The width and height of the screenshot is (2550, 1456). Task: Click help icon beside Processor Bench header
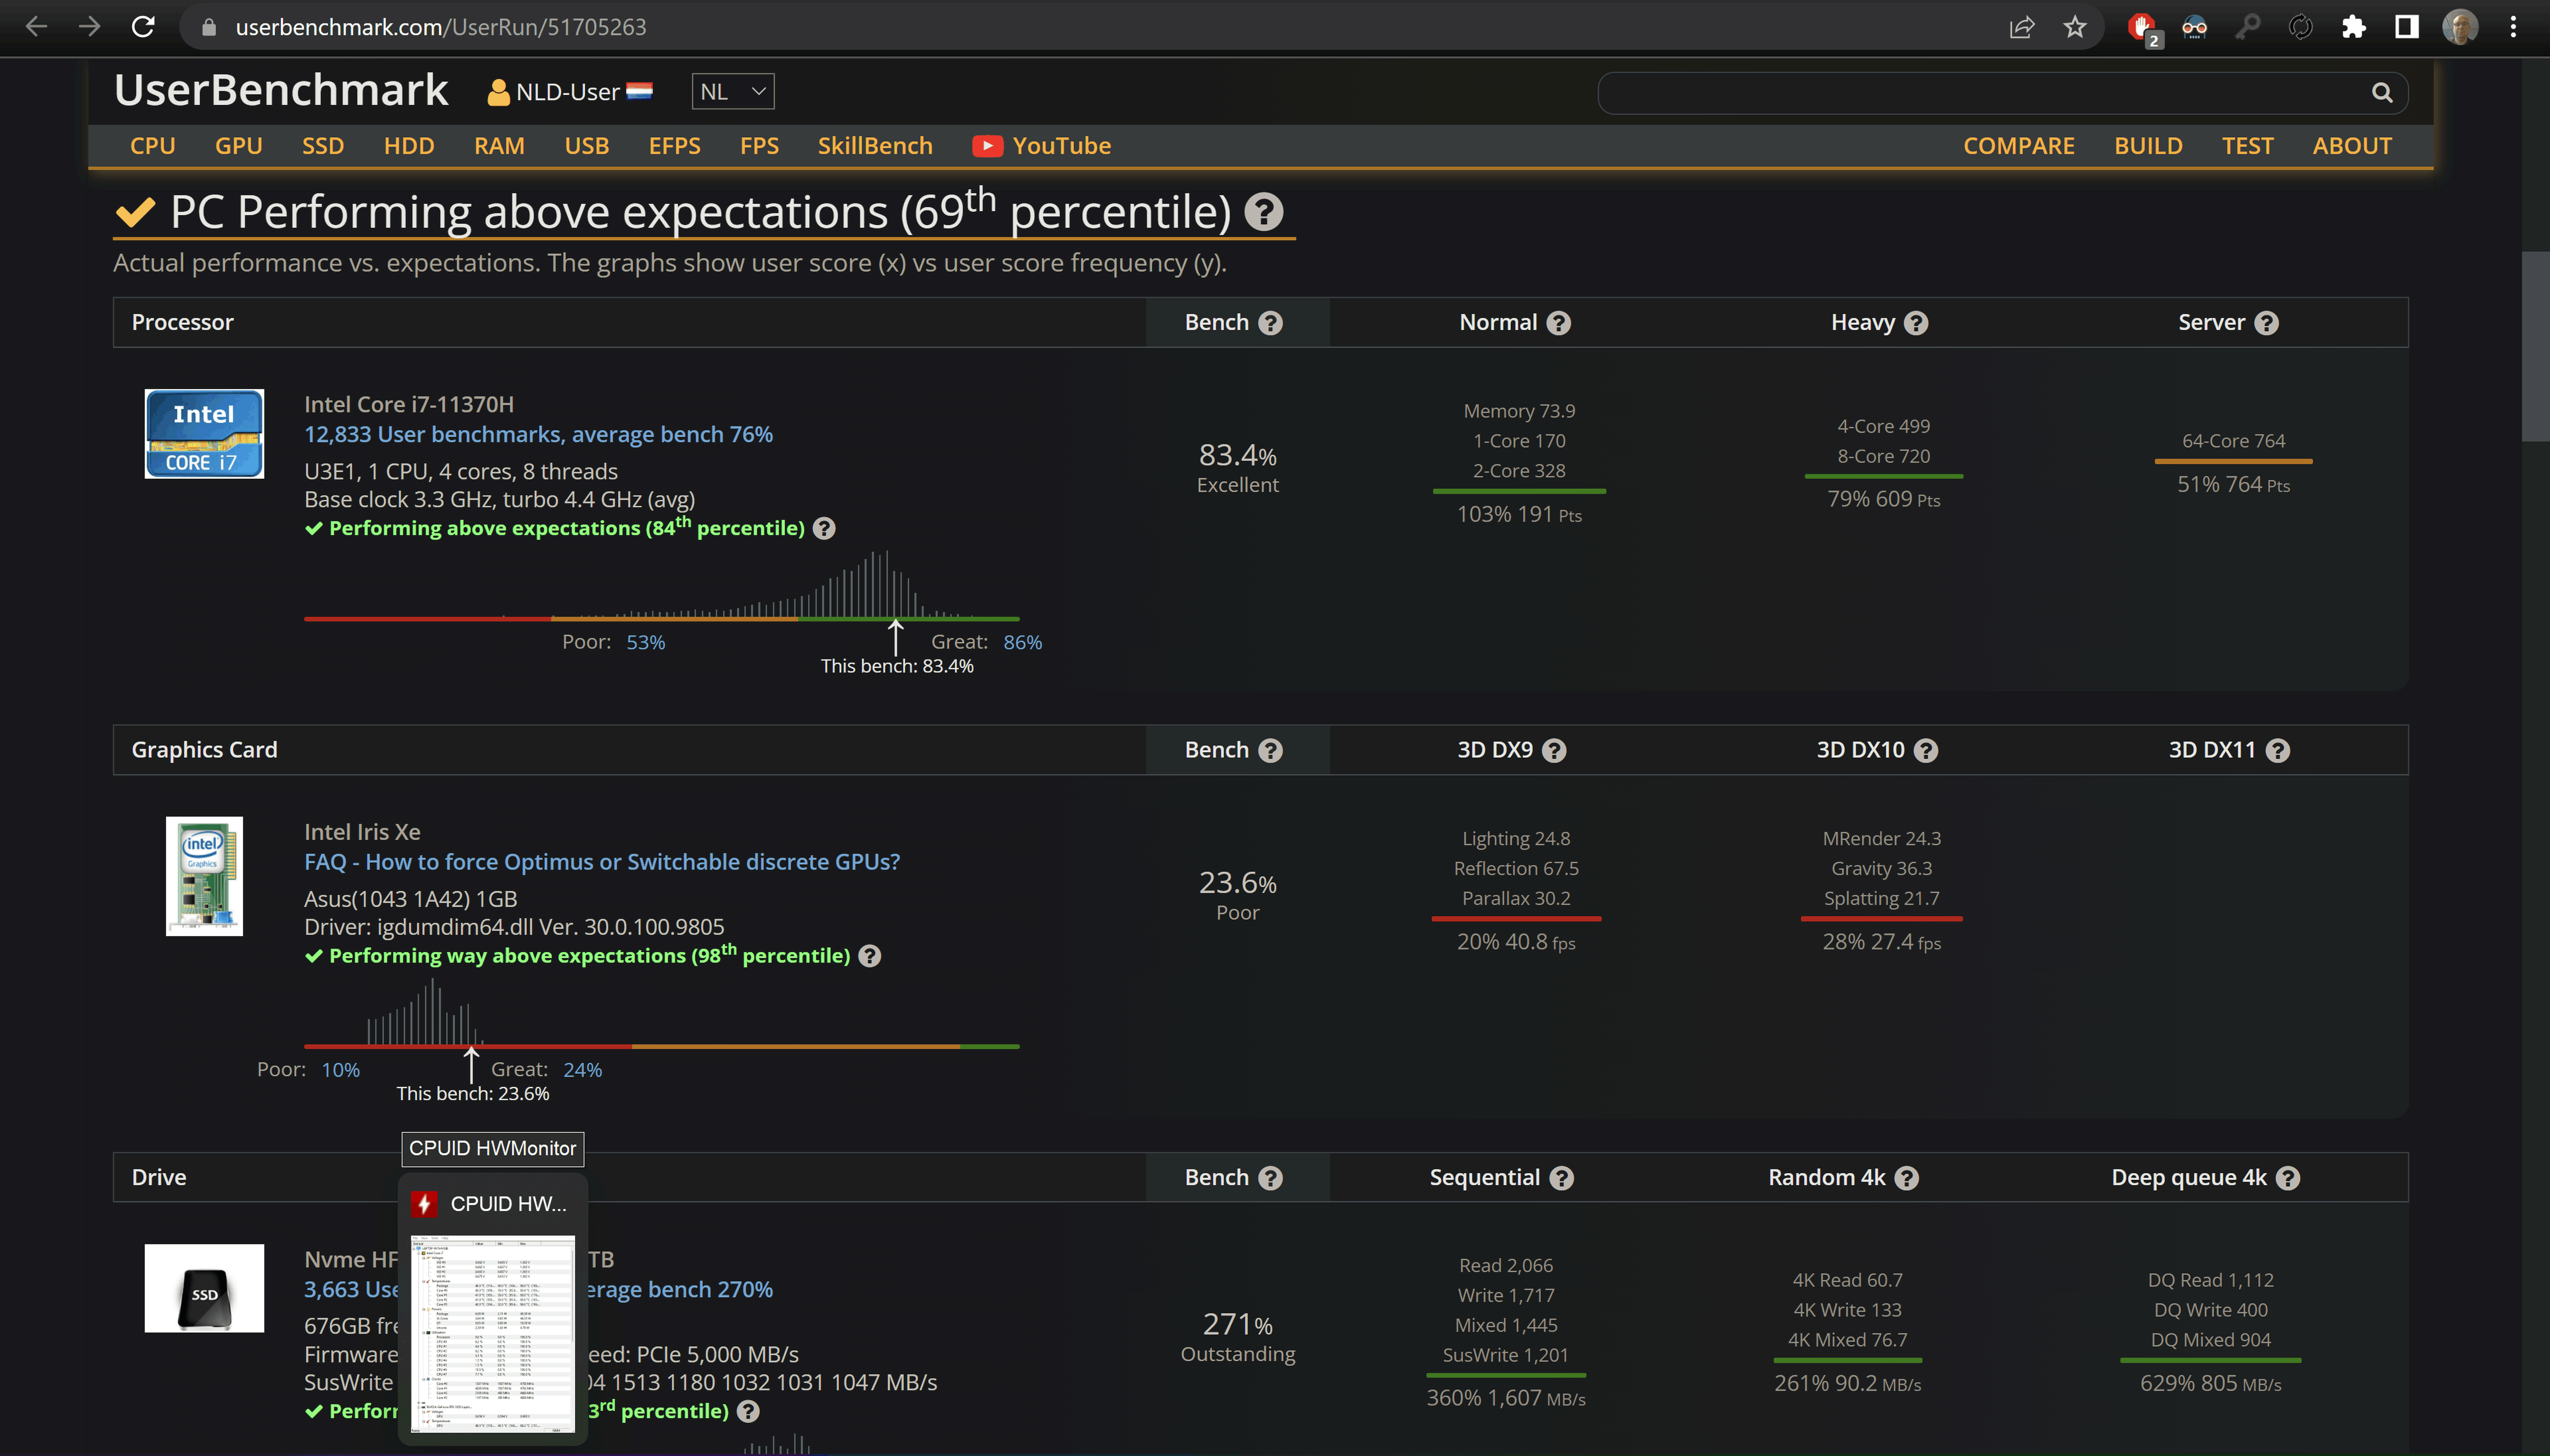[1270, 323]
